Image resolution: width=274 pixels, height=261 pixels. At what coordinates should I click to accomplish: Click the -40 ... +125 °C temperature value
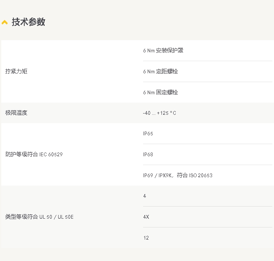pyautogui.click(x=159, y=113)
